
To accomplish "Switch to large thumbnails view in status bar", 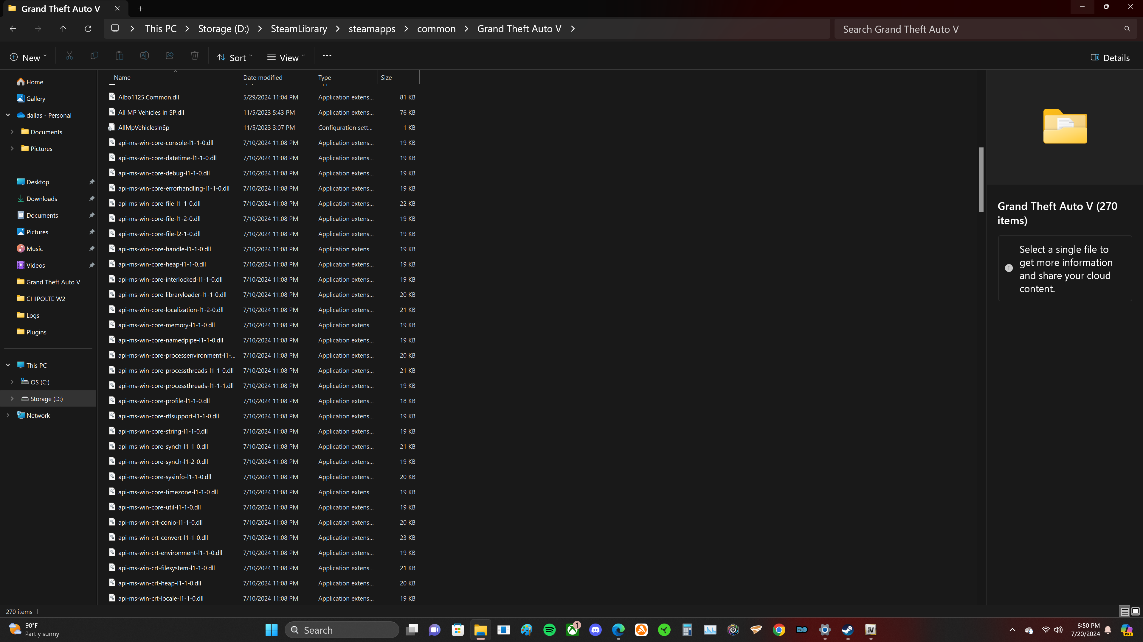I will click(x=1136, y=611).
